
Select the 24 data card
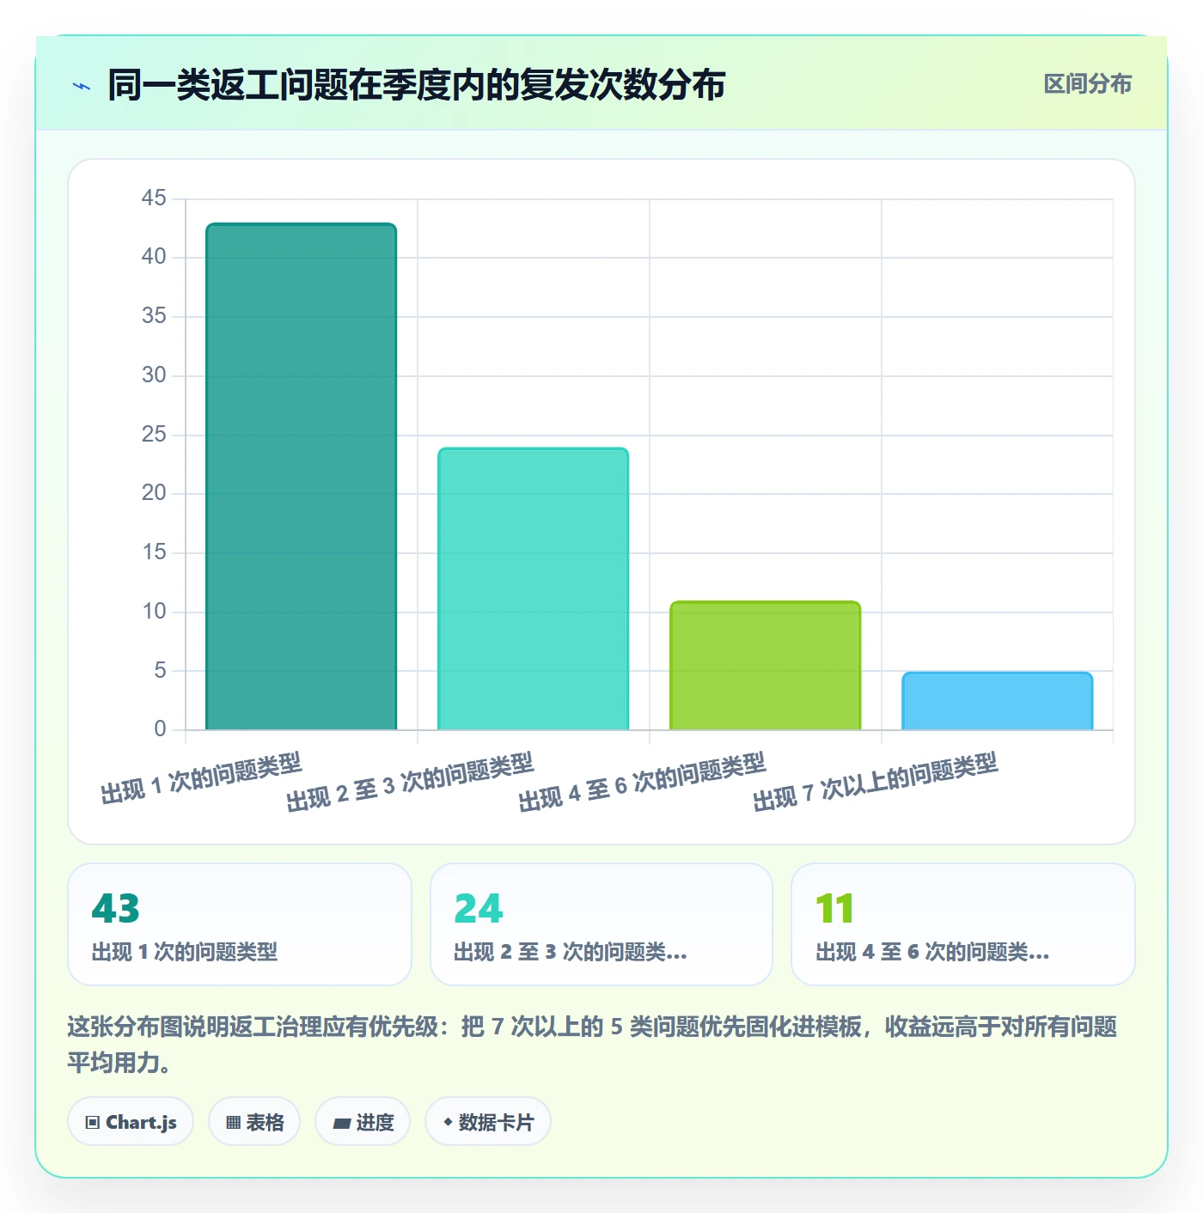pos(601,924)
